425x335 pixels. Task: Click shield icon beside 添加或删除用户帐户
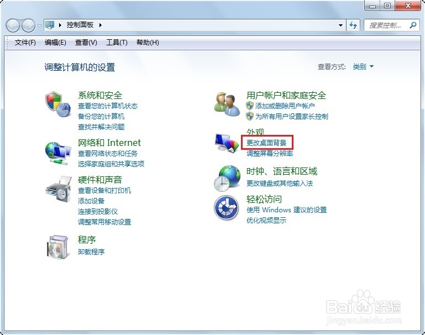click(x=249, y=106)
